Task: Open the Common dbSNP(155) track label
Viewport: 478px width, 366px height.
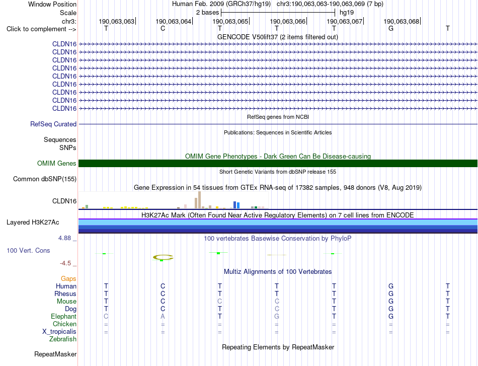Action: 44,179
